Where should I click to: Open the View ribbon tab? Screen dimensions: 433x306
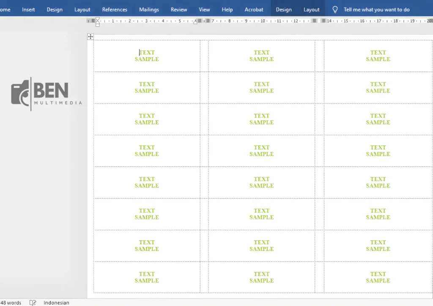coord(204,9)
